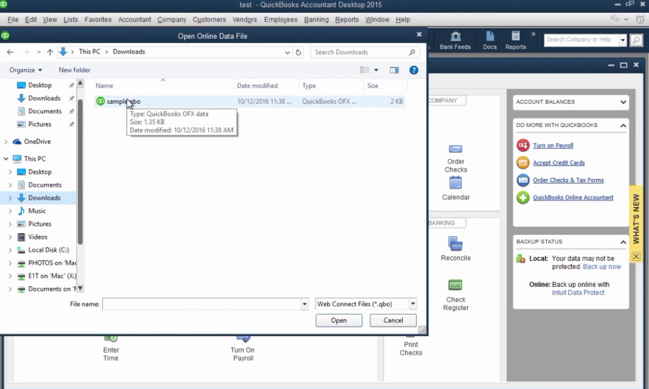Click the search magnifier button beside Search Company
This screenshot has width=649, height=389.
click(x=636, y=40)
